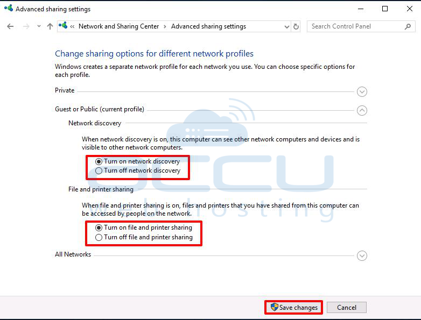Click the search magnifier icon
The image size is (421, 320).
(408, 26)
